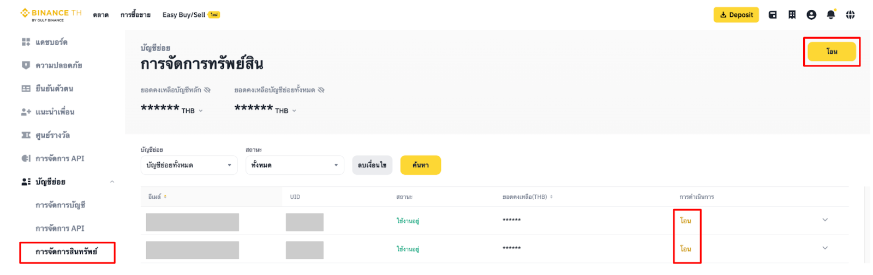This screenshot has width=873, height=275.
Task: Click the orders receipt icon
Action: pos(792,15)
